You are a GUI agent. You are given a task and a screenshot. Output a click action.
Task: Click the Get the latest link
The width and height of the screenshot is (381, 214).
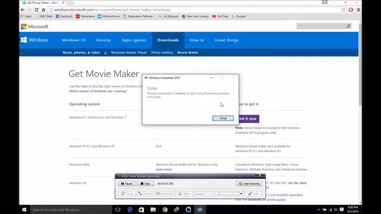pos(297,183)
